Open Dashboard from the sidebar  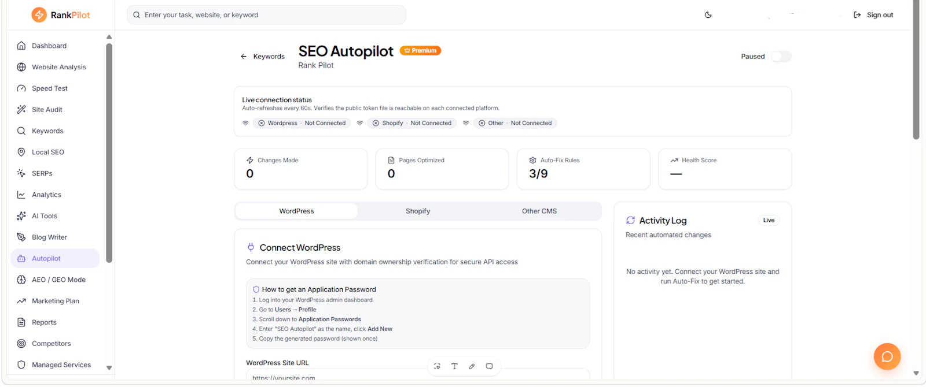pos(55,46)
